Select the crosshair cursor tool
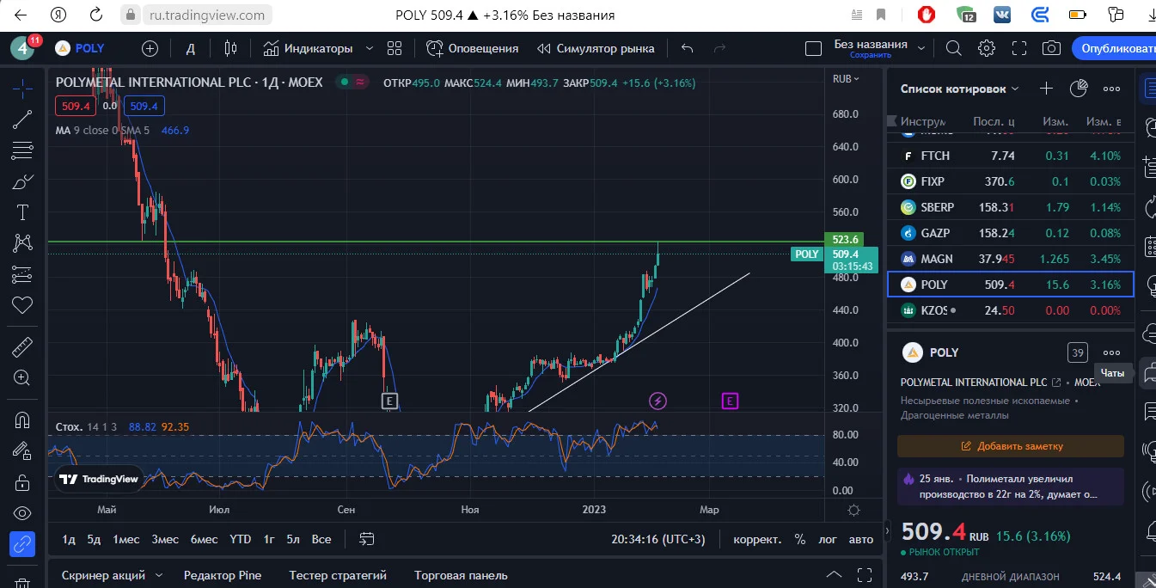The height and width of the screenshot is (588, 1156). click(x=22, y=88)
